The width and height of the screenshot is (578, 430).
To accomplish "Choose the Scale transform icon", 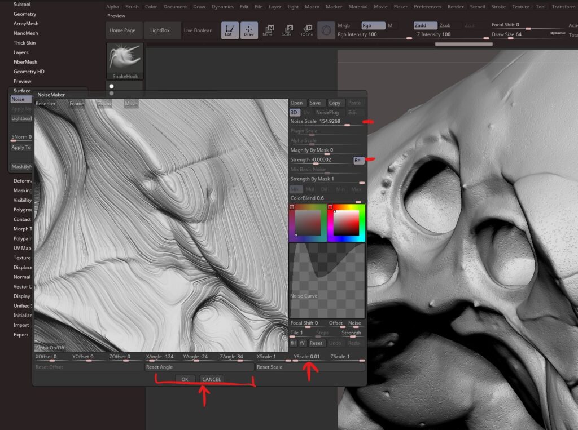I will (x=287, y=30).
